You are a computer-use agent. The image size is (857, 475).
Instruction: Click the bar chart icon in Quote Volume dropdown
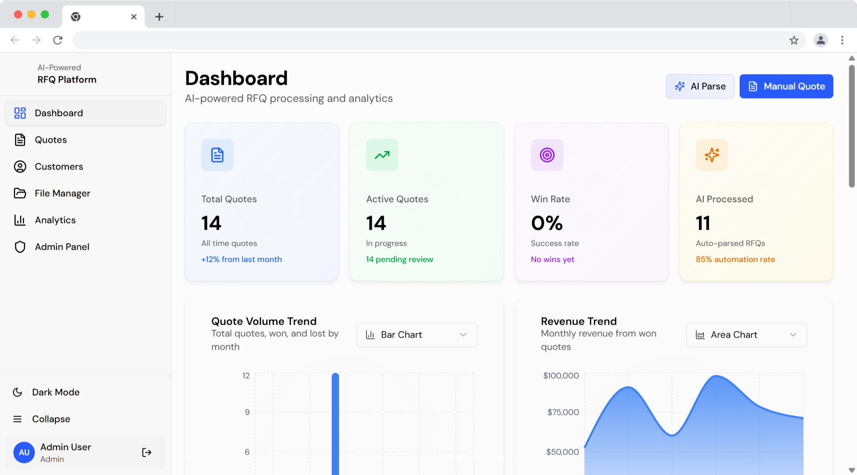pos(370,335)
